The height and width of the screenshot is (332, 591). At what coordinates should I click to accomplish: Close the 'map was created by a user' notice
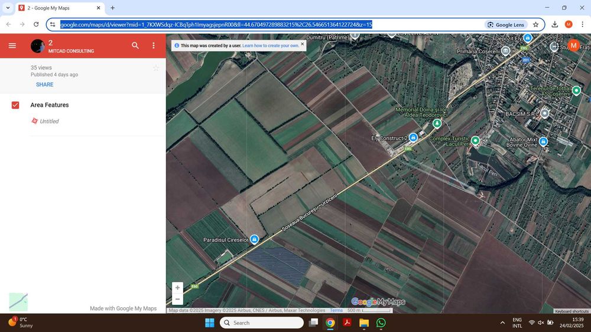pos(302,44)
